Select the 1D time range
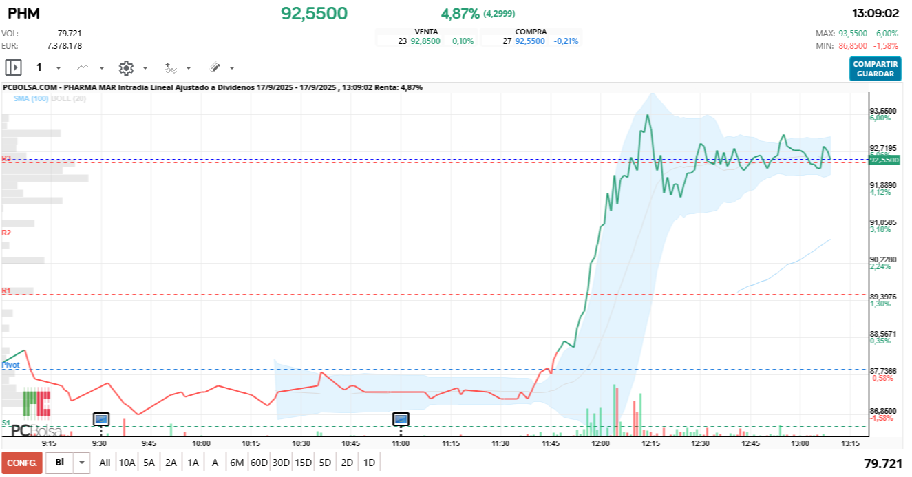Image resolution: width=912 pixels, height=477 pixels. click(369, 463)
